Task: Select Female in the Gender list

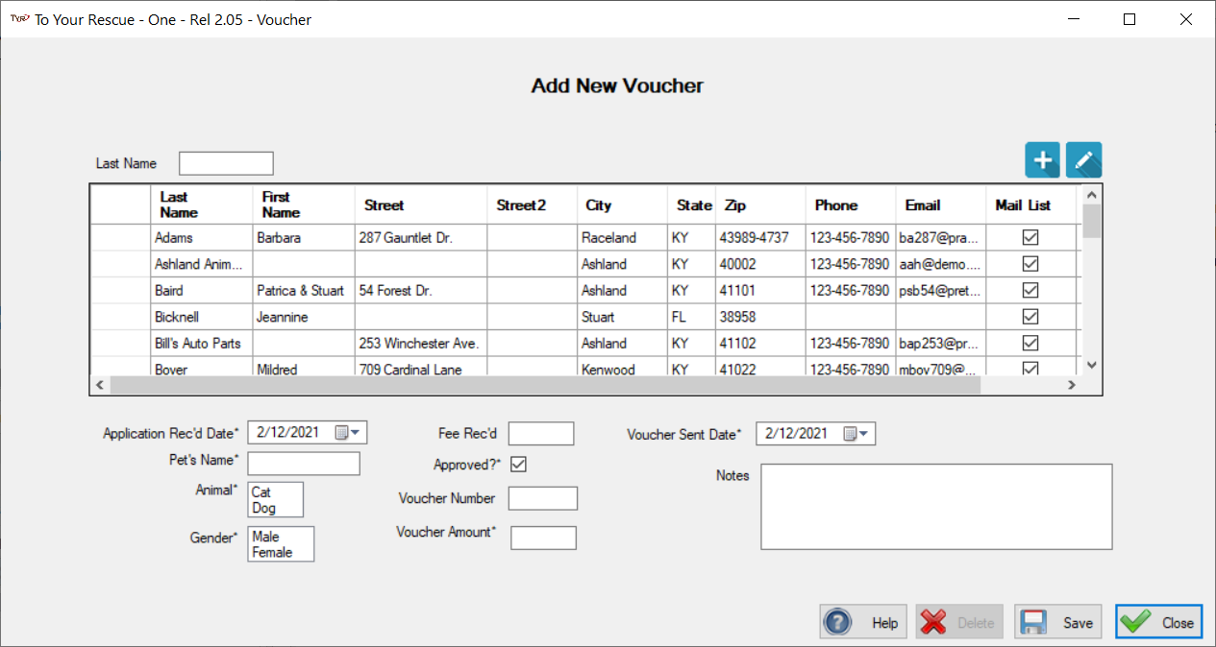Action: pyautogui.click(x=272, y=552)
